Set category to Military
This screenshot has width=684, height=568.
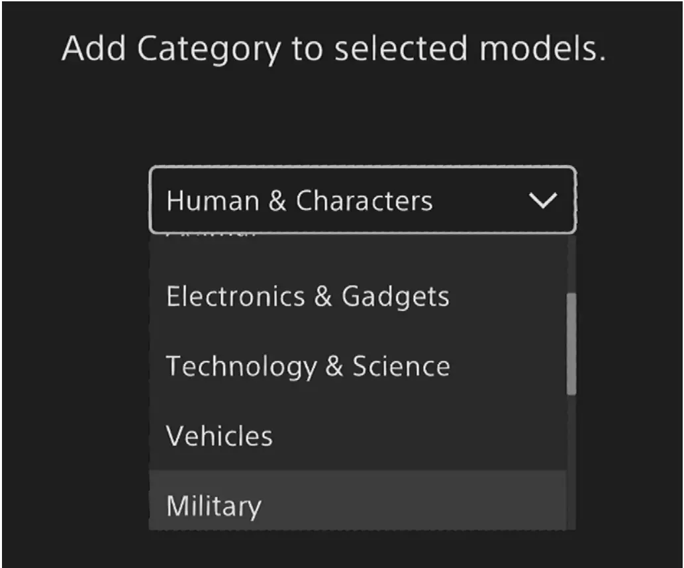(214, 505)
